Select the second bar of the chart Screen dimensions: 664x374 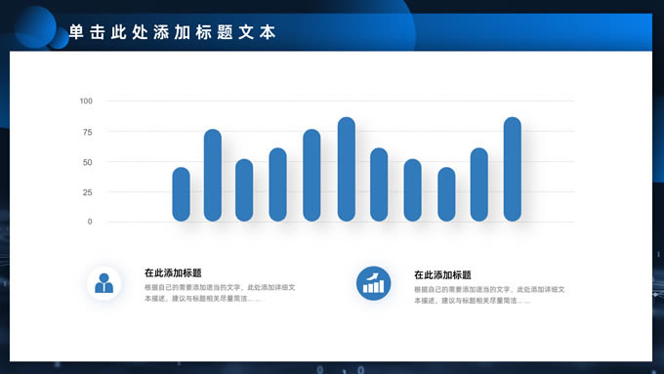pos(213,175)
